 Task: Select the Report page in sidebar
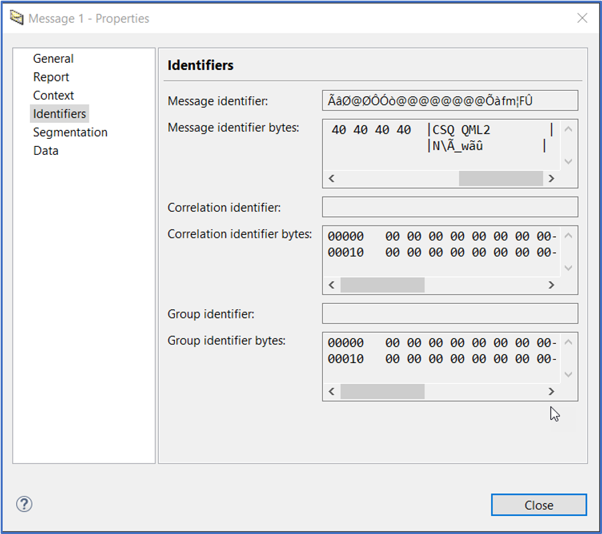51,77
